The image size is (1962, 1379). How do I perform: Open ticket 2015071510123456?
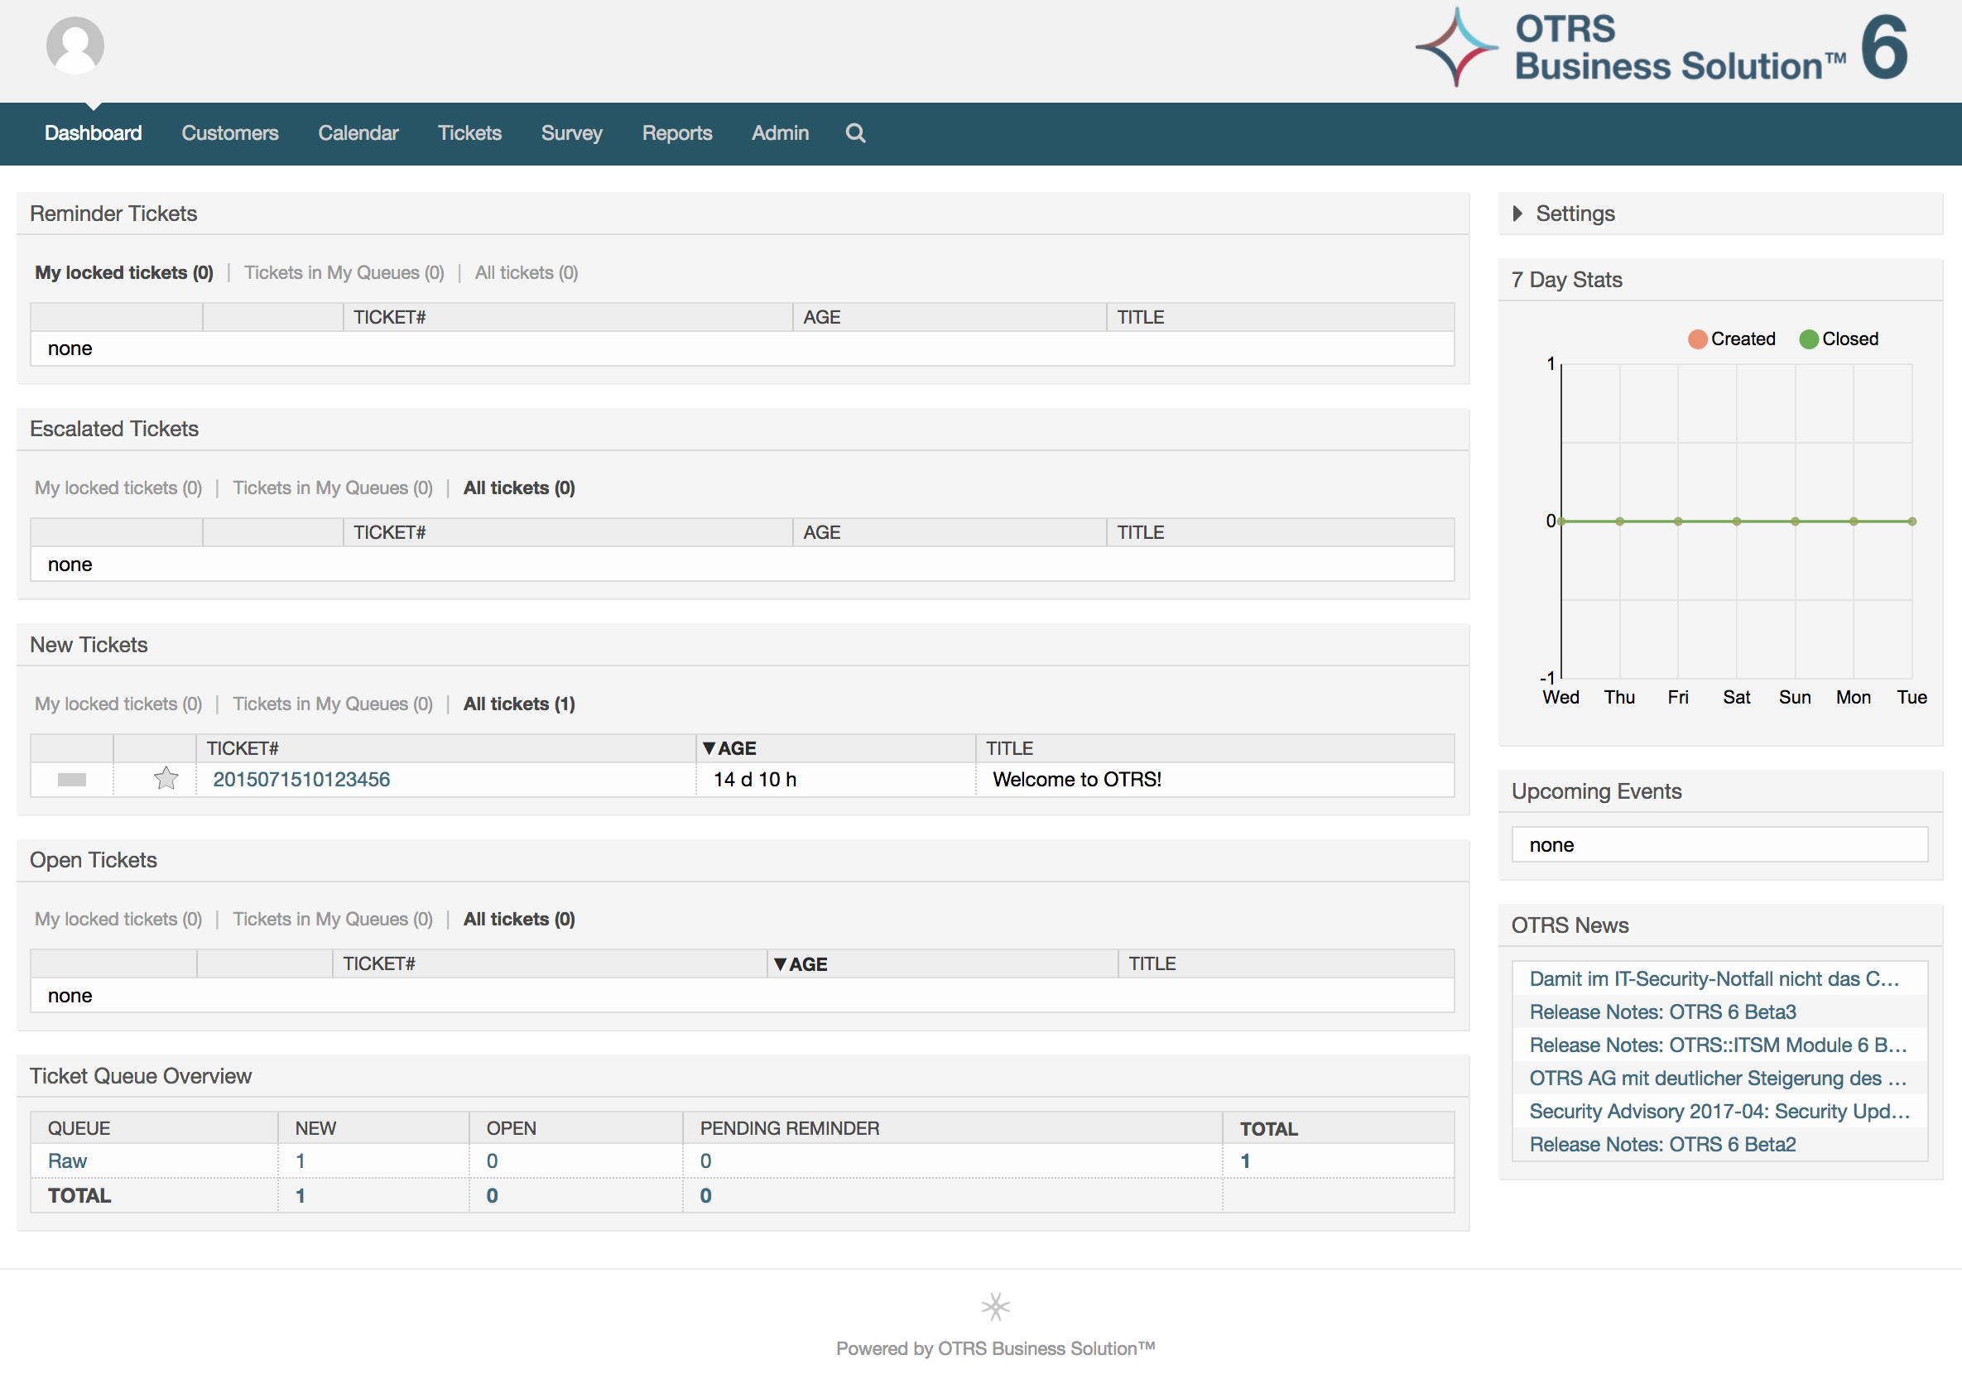pyautogui.click(x=300, y=778)
